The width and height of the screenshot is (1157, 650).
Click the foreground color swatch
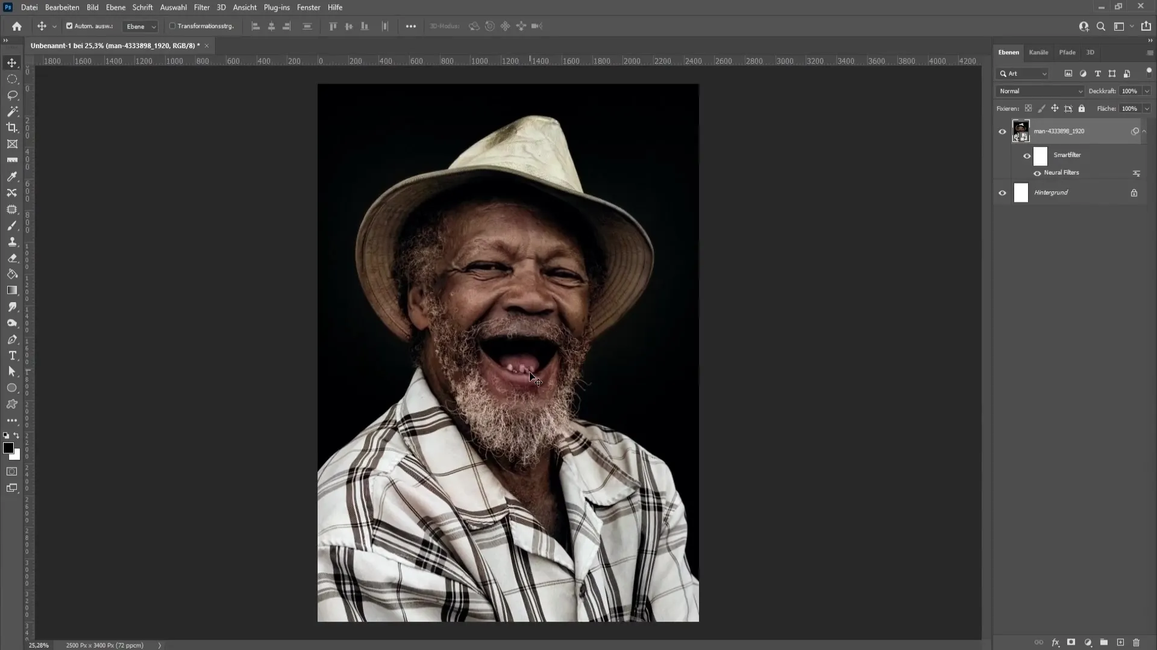click(9, 448)
